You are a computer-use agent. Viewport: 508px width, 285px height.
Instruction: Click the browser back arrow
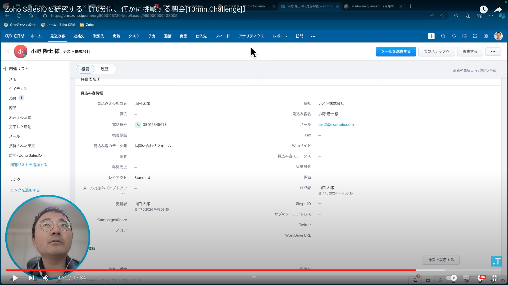click(7, 16)
